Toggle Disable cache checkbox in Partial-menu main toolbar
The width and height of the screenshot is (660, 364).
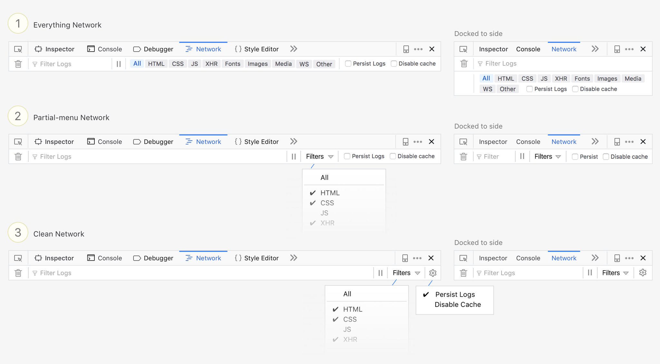(393, 156)
